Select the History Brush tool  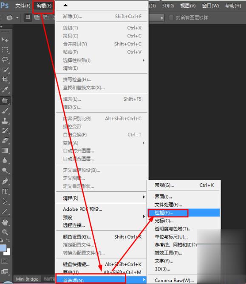coord(5,130)
